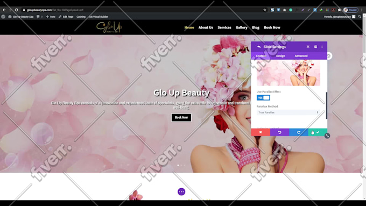Switch to the Advanced tab
Viewport: 366px width, 206px height.
coord(301,56)
